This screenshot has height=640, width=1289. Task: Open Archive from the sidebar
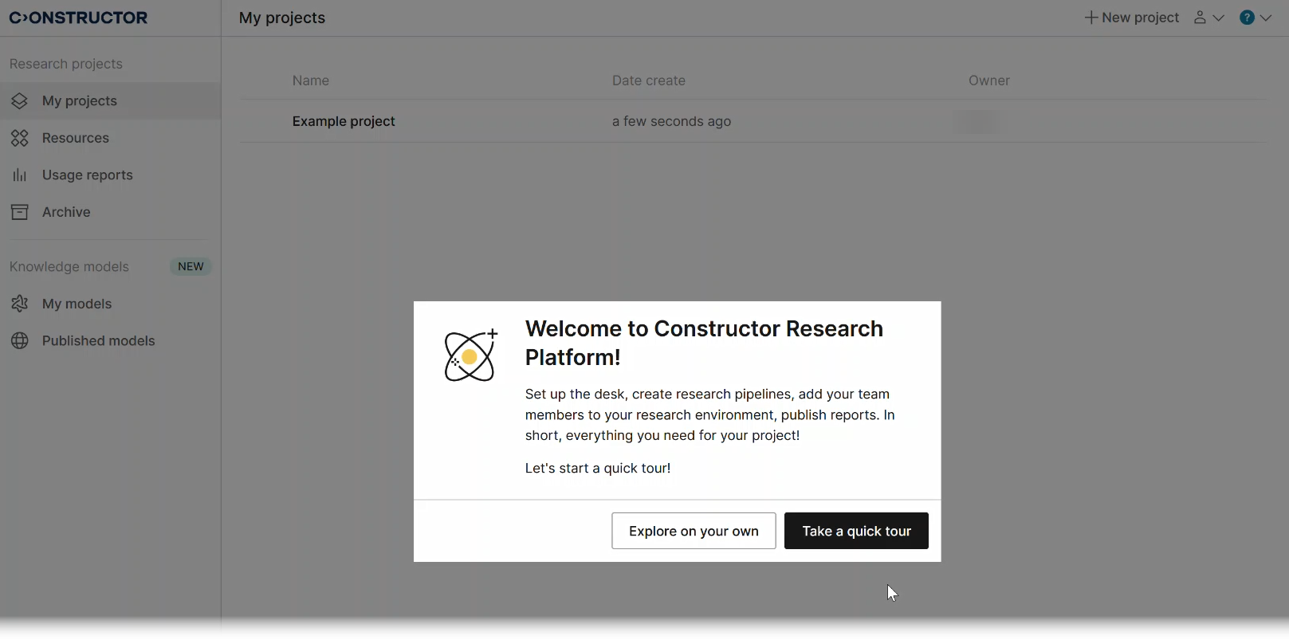coord(66,213)
